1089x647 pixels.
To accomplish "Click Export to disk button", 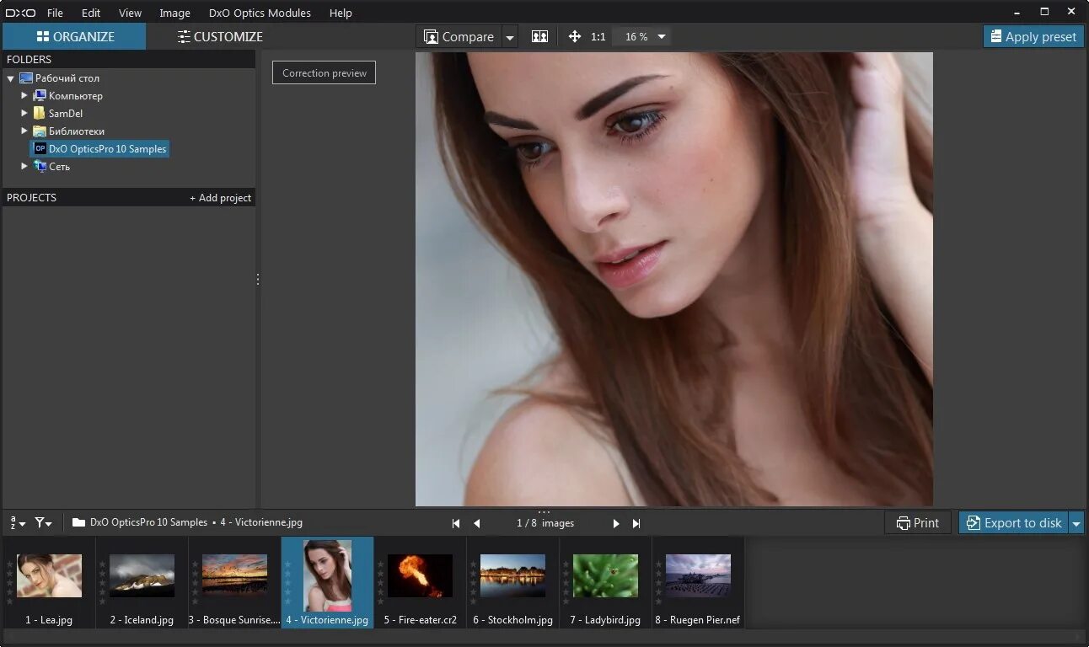I will click(1013, 522).
